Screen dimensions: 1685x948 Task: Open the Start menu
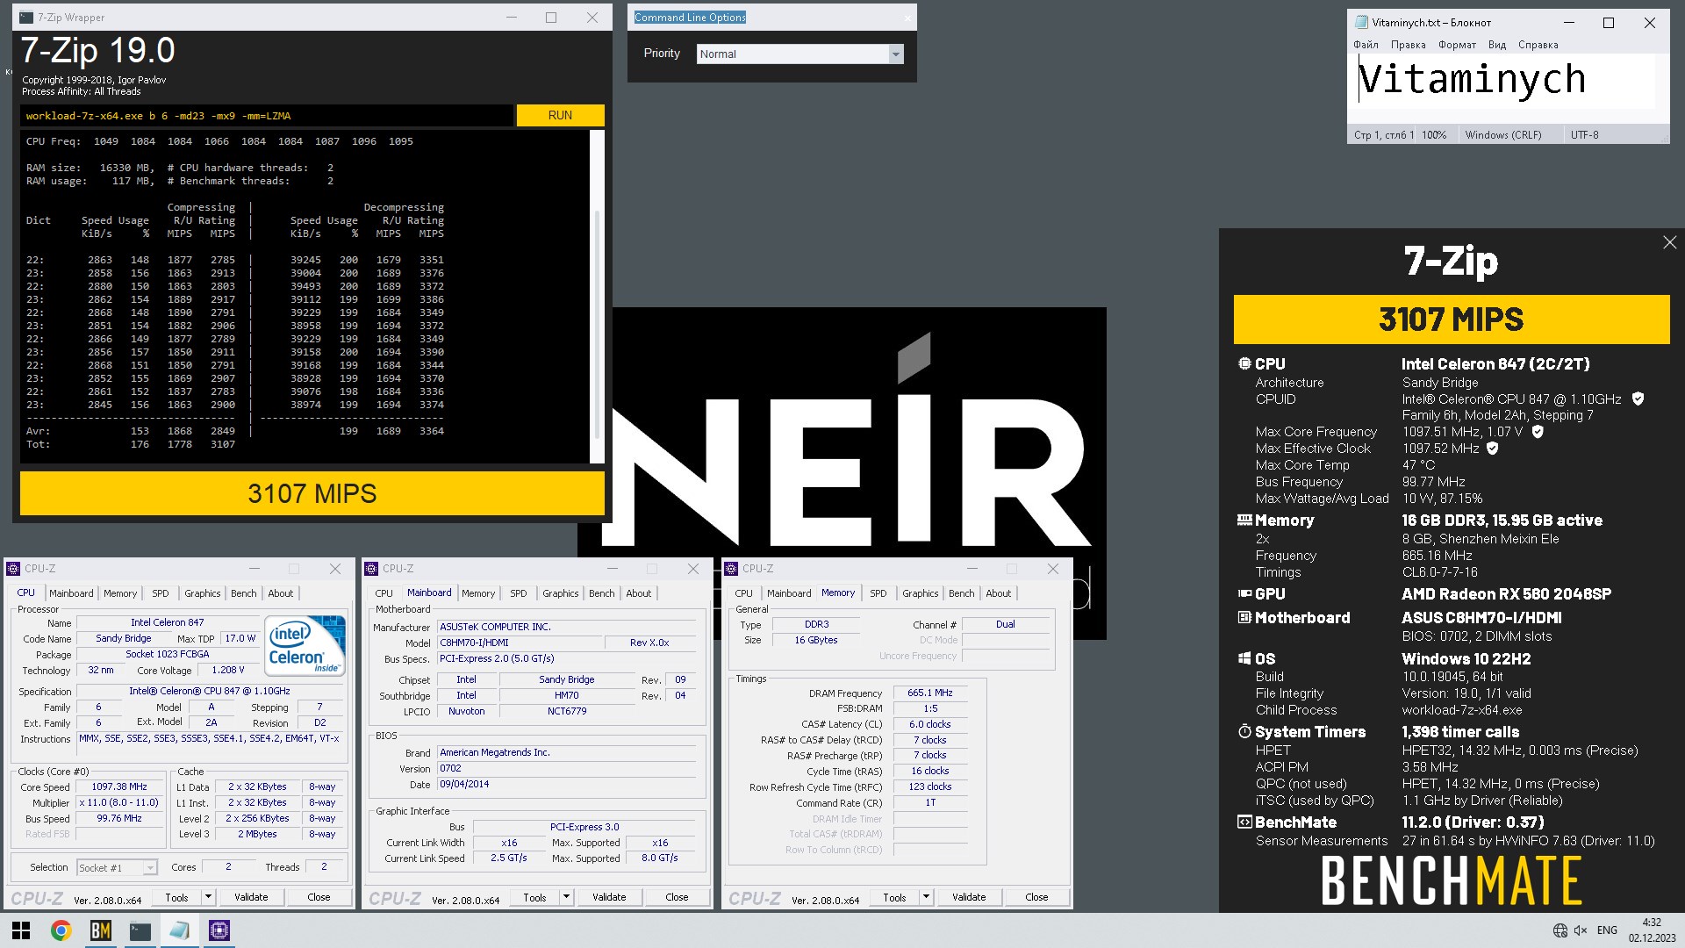click(21, 930)
